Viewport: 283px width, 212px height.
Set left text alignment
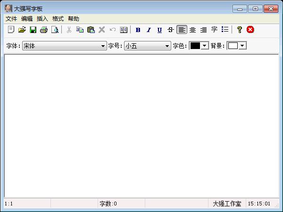click(182, 30)
